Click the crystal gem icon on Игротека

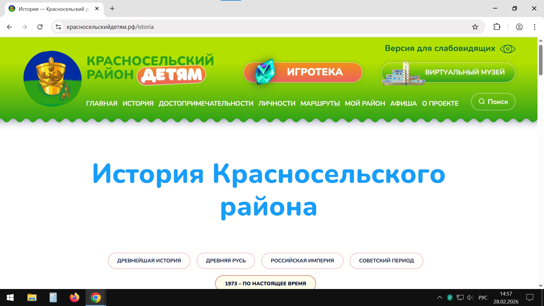pos(265,72)
